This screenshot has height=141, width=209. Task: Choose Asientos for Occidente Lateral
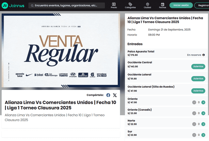198,79
